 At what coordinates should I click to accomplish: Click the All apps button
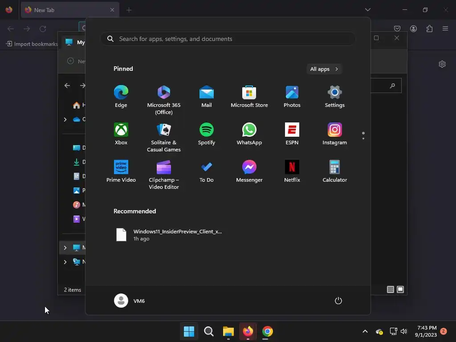click(x=324, y=69)
